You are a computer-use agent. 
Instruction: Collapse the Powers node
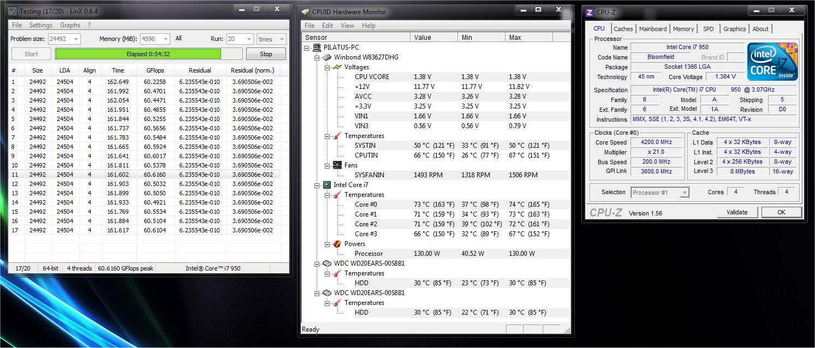click(x=328, y=244)
